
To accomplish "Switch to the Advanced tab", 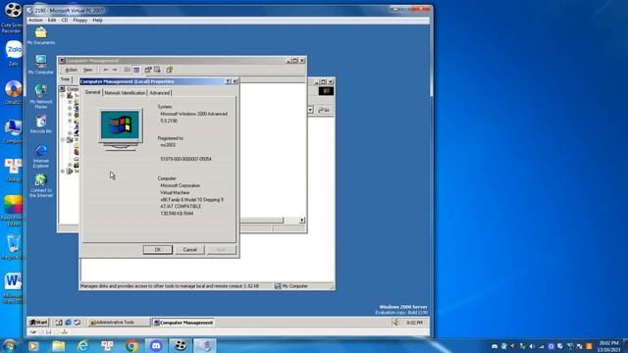I will [159, 93].
